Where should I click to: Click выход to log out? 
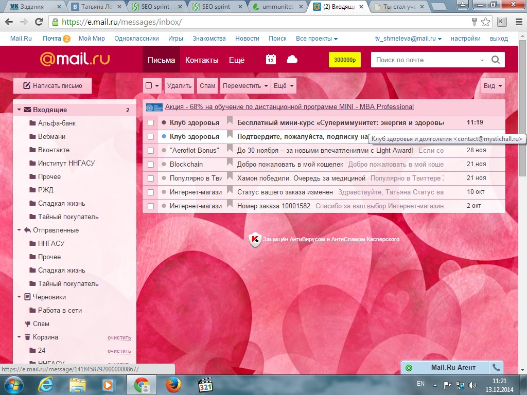tap(499, 39)
